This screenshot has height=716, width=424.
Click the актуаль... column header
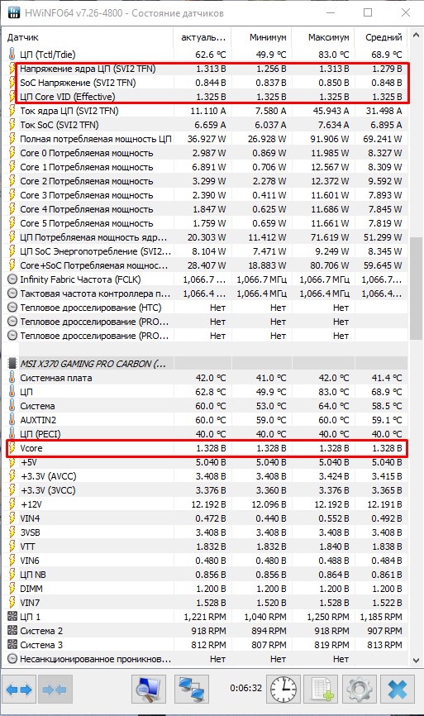(203, 37)
